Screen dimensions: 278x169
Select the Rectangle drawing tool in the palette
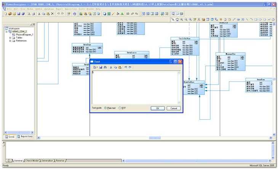pyautogui.click(x=256, y=19)
